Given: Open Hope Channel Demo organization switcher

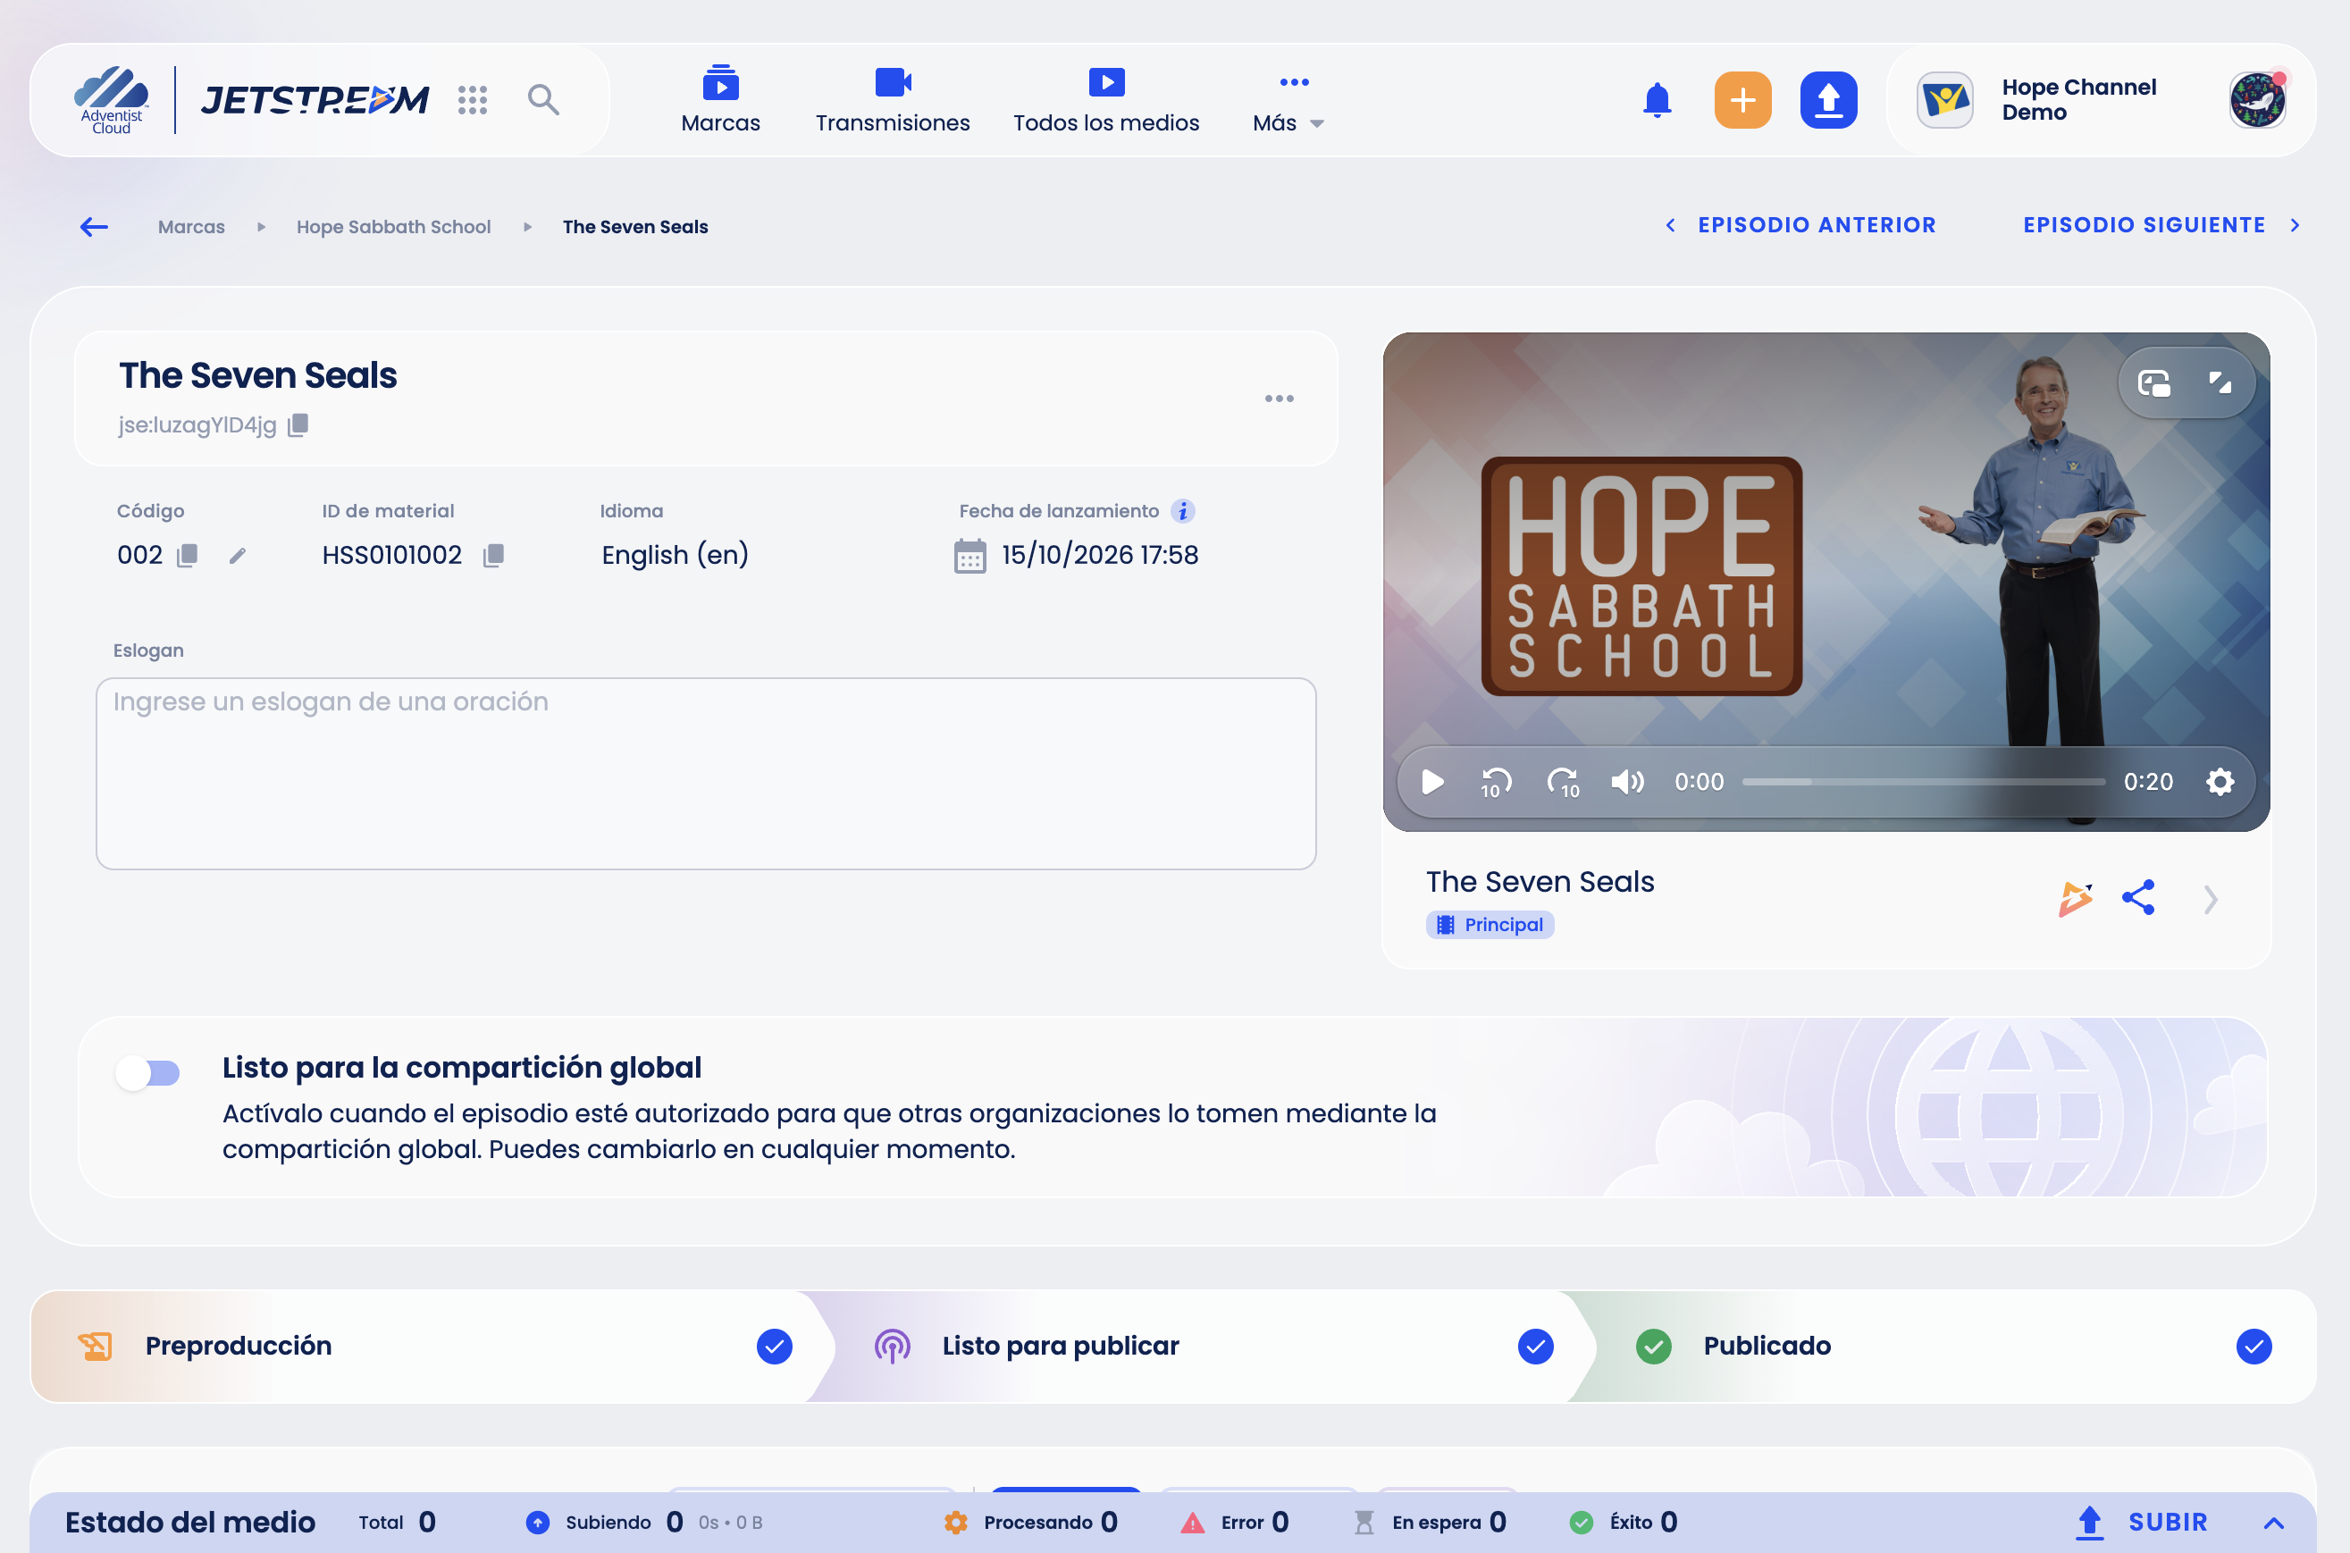Looking at the screenshot, I should (2038, 100).
